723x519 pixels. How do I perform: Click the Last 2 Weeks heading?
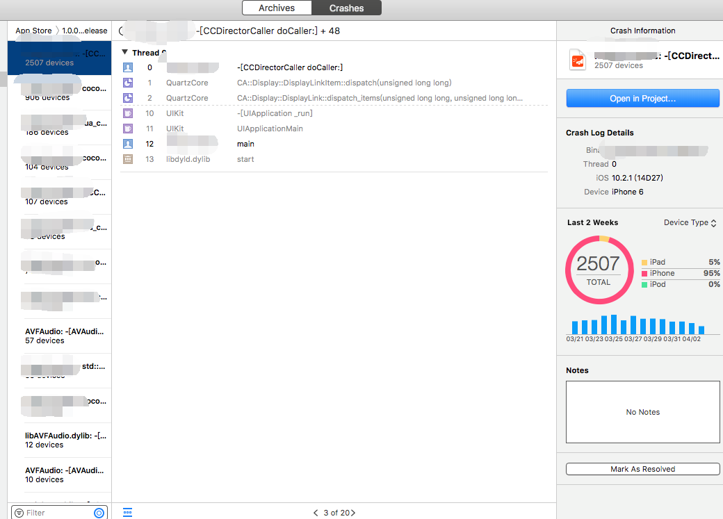click(592, 222)
